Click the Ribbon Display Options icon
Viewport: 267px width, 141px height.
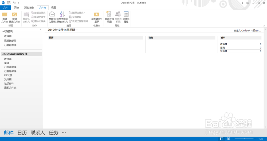coord(248,3)
